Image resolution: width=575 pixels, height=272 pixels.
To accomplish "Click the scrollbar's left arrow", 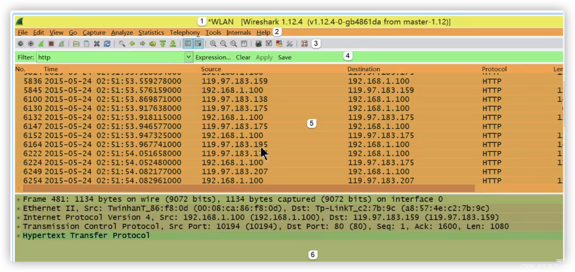I will click(19, 188).
